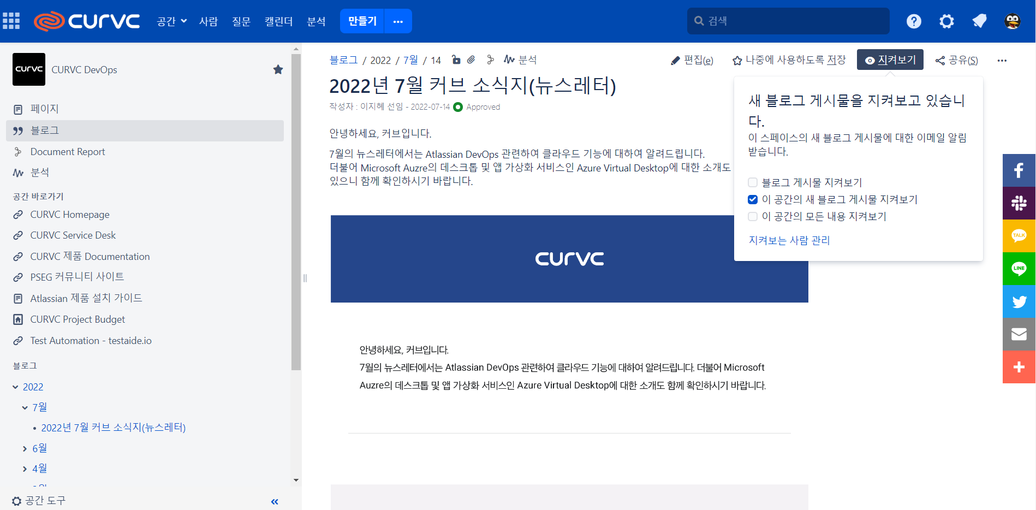This screenshot has width=1036, height=510.
Task: Open 사람 in the top navigation
Action: click(209, 21)
